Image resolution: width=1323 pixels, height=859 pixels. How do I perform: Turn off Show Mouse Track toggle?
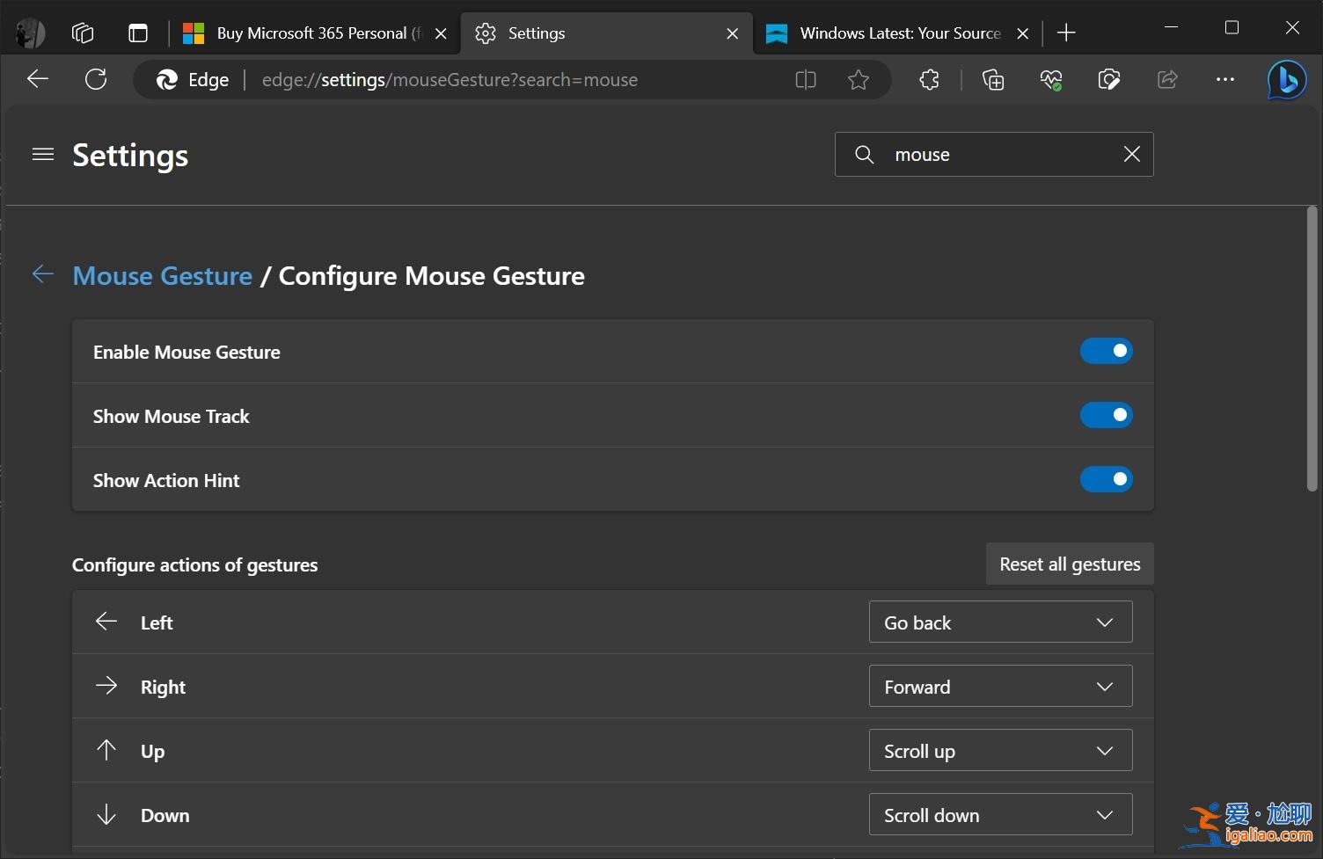(x=1106, y=415)
